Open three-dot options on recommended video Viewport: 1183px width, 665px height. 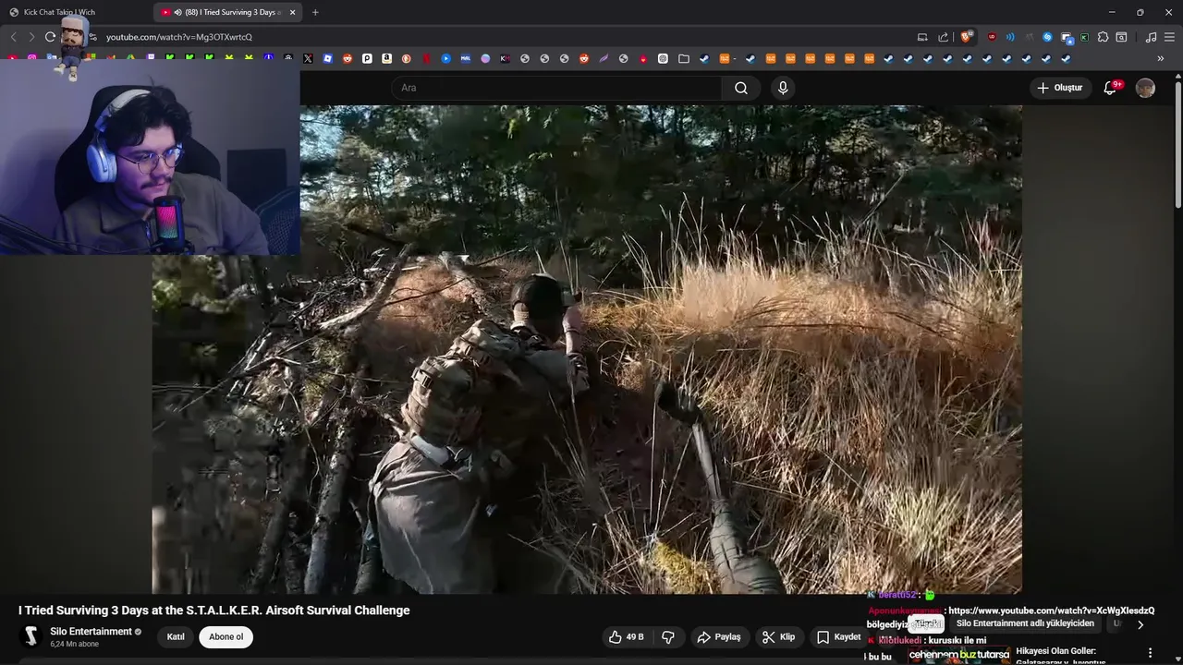pos(1150,652)
